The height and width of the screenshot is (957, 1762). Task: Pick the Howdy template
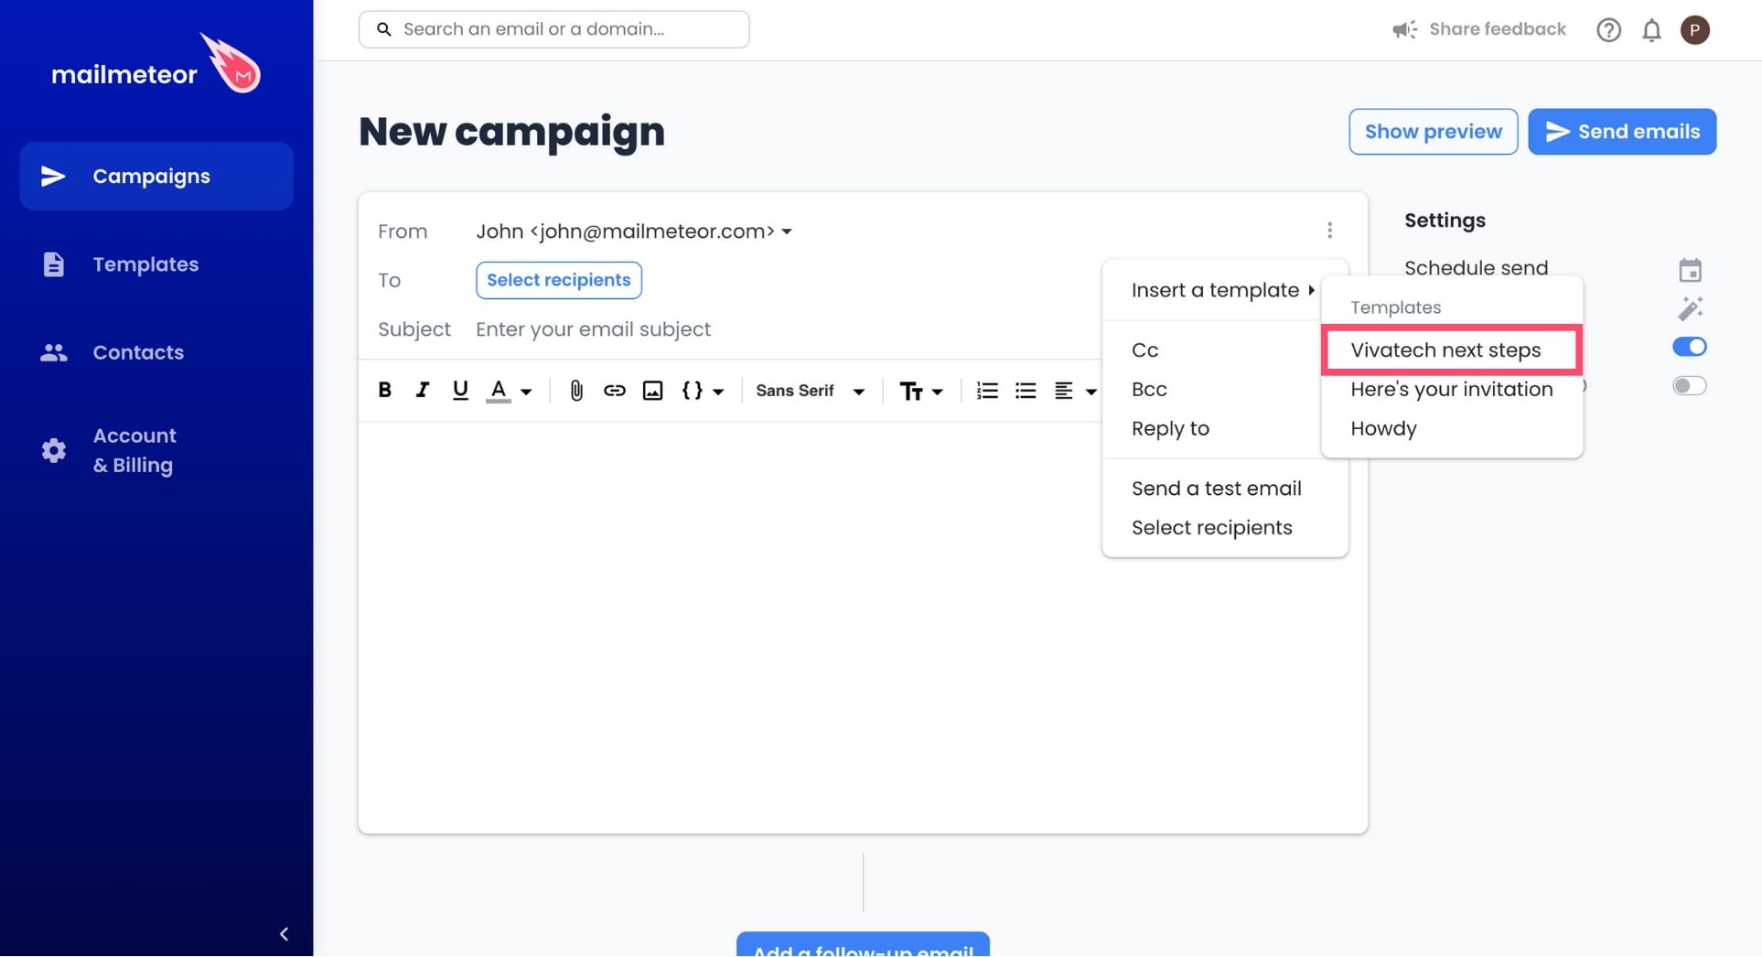pos(1452,429)
